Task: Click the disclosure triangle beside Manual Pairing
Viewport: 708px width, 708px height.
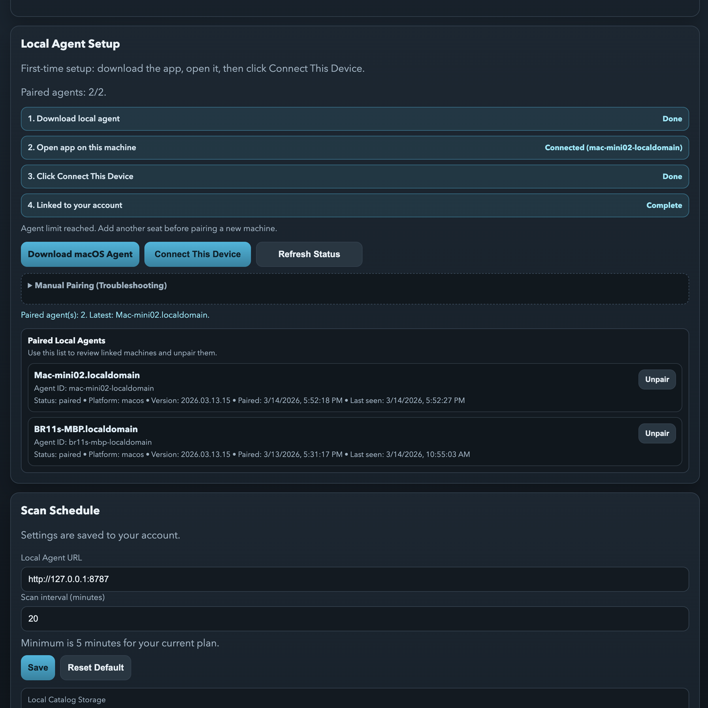Action: pos(30,285)
